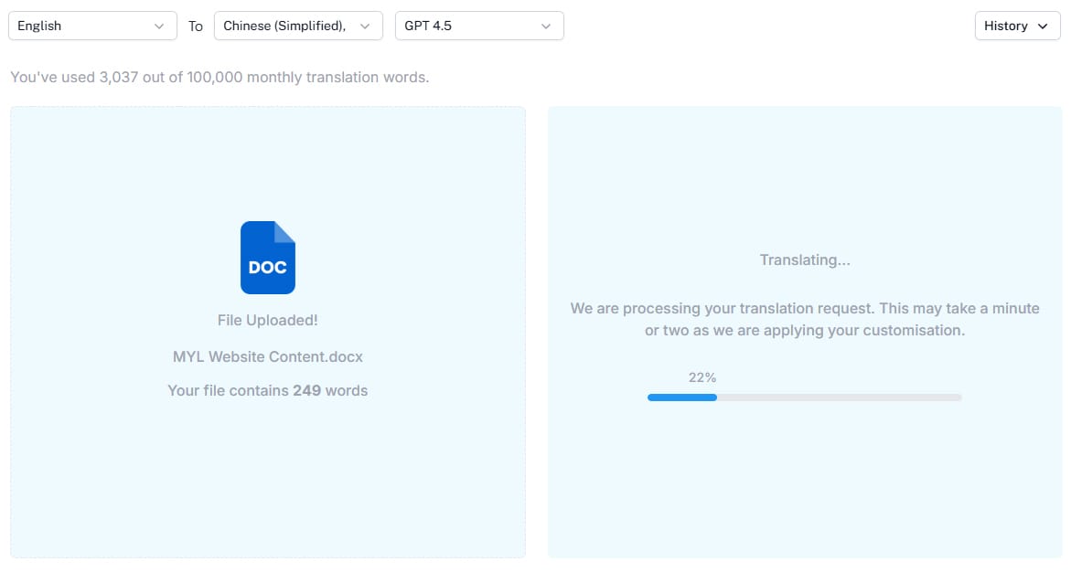Click the "To" label between language selectors
This screenshot has width=1071, height=583.
(196, 26)
